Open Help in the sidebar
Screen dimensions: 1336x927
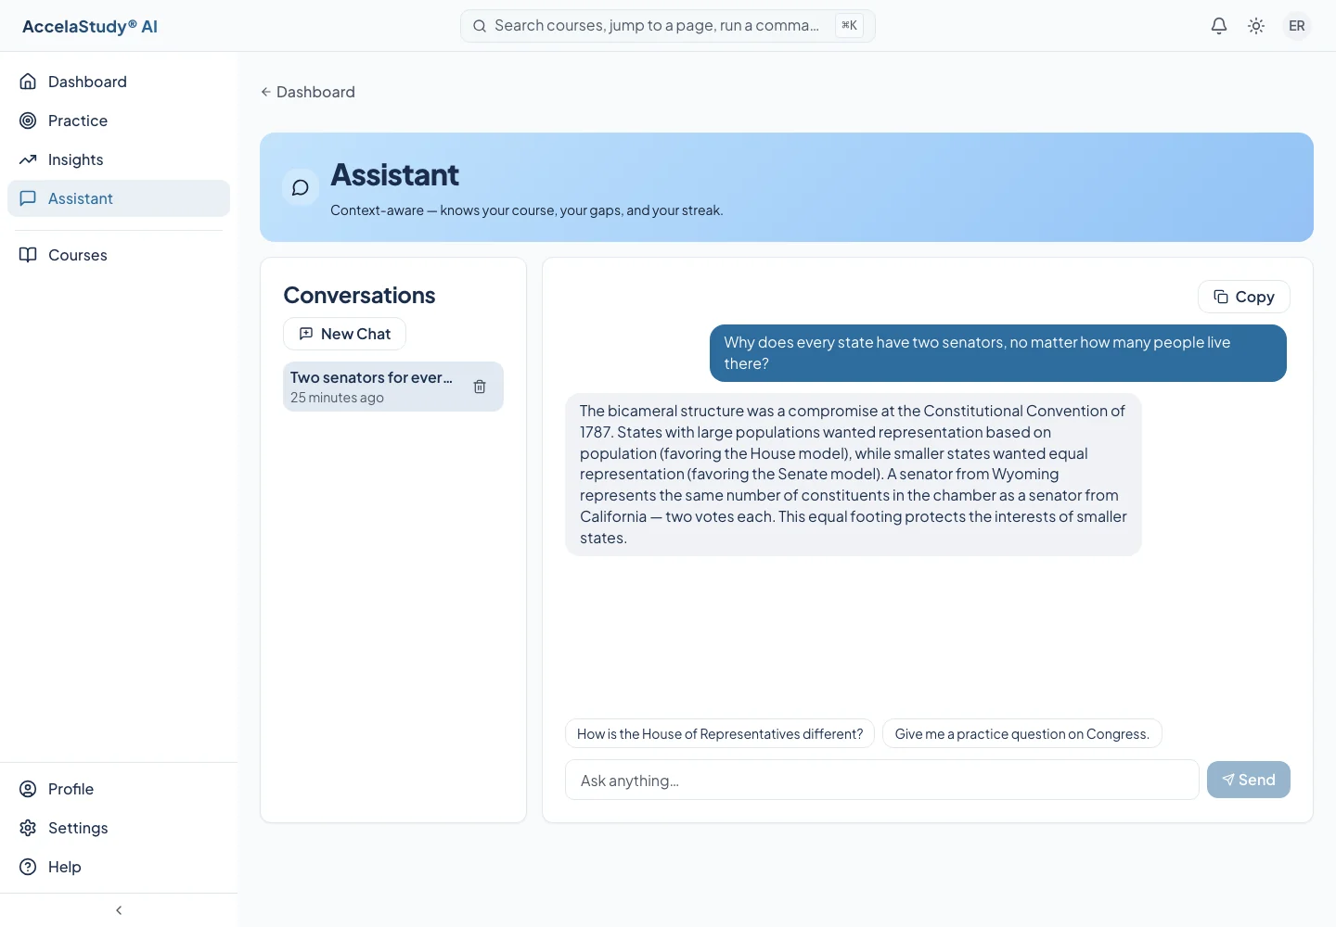[119, 867]
